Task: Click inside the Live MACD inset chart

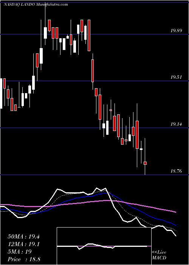Action: pyautogui.click(x=104, y=246)
